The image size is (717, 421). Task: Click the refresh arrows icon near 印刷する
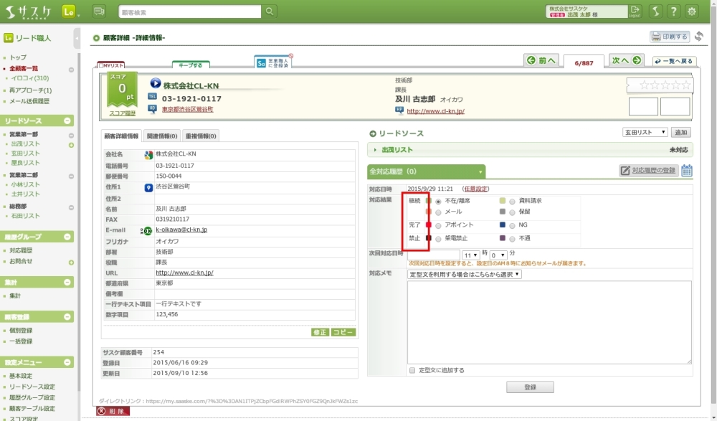click(x=699, y=37)
